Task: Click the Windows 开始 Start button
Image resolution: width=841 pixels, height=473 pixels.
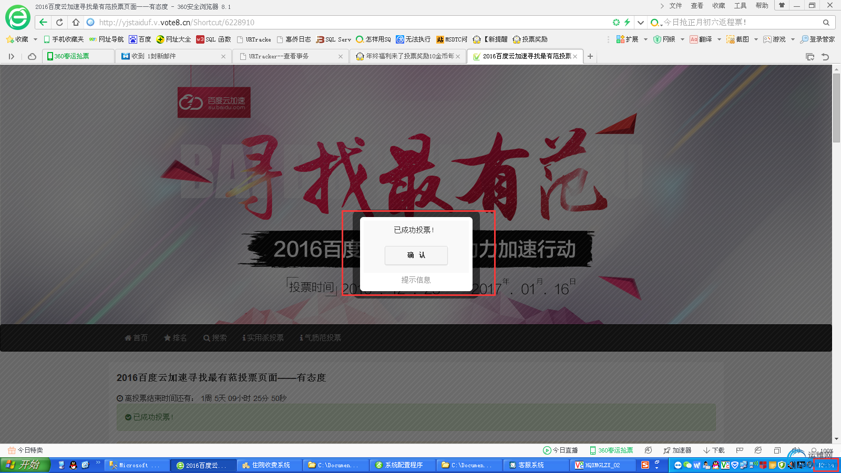Action: 25,465
